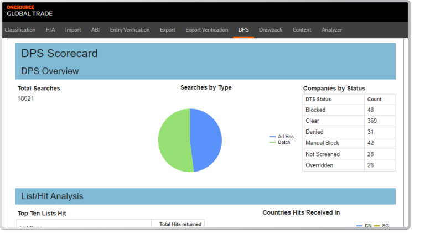Click the Count column header
Viewport: 425px width, 239px height.
click(x=374, y=99)
